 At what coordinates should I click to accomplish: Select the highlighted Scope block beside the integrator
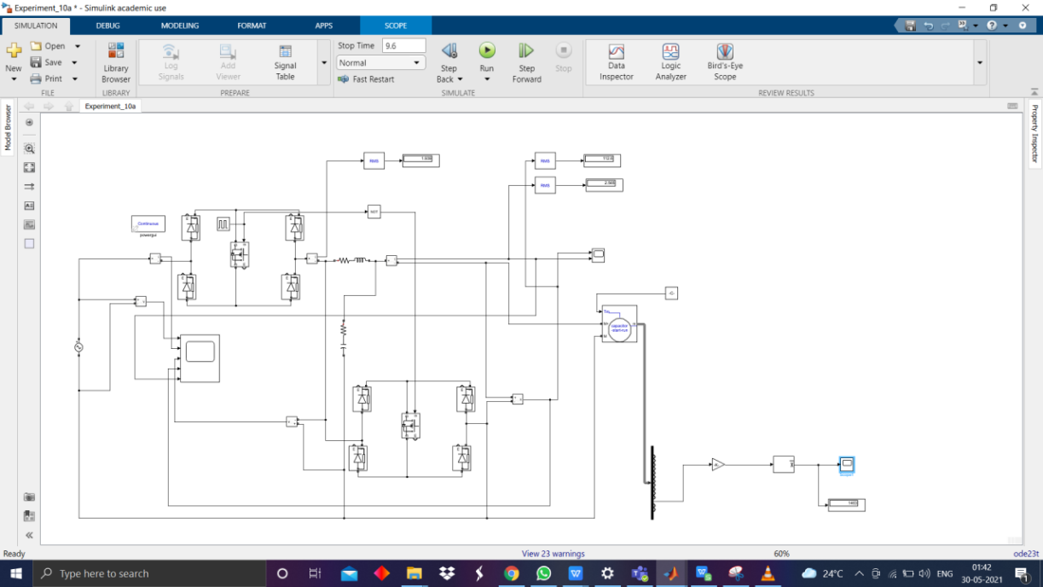click(x=846, y=464)
